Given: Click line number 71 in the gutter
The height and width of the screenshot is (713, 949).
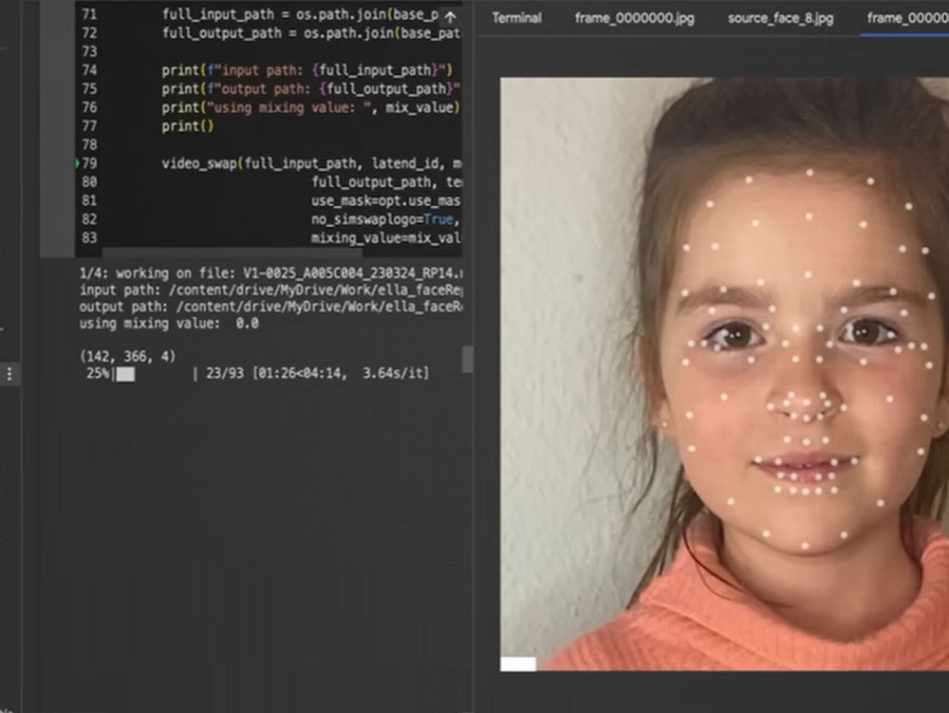Looking at the screenshot, I should pos(89,15).
